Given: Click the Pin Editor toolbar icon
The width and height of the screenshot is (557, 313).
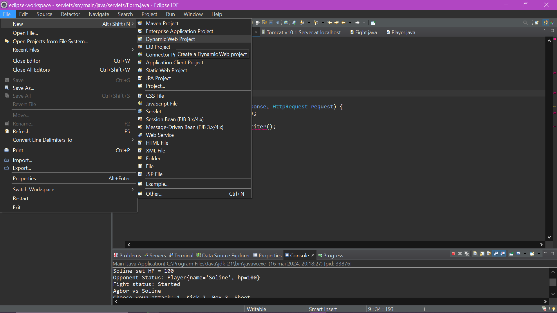Looking at the screenshot, I should click(373, 23).
